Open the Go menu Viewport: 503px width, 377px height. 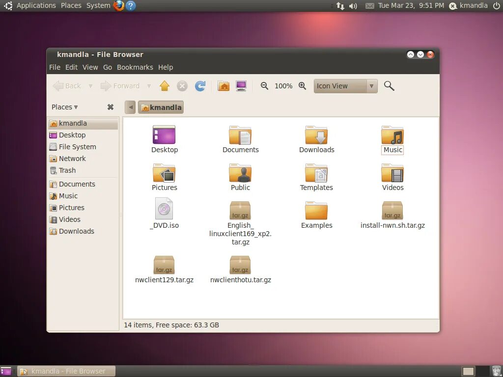coord(108,67)
